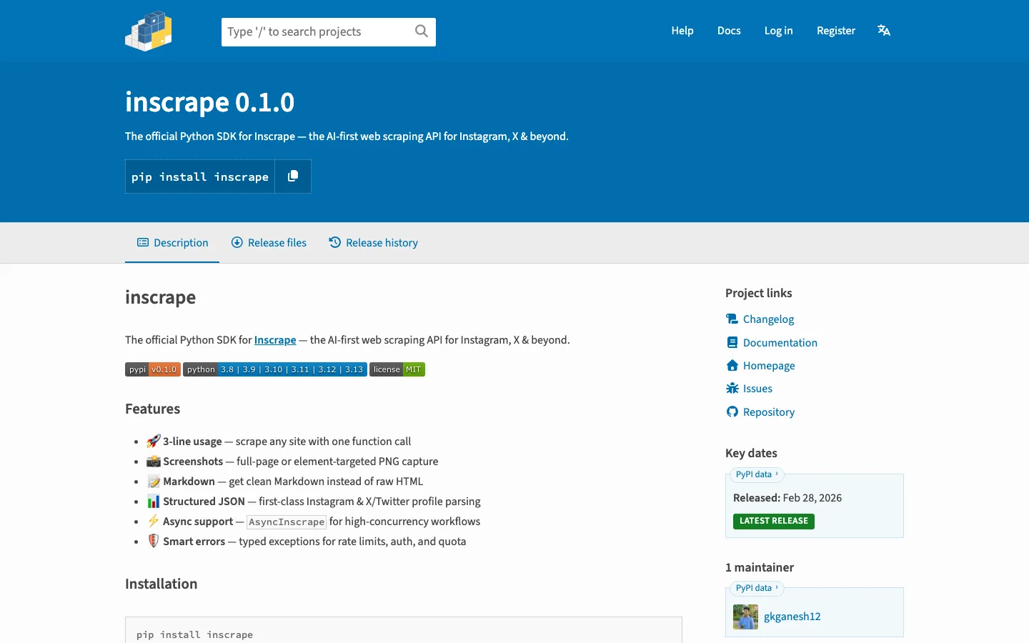Click the Description tab icon

tap(143, 243)
